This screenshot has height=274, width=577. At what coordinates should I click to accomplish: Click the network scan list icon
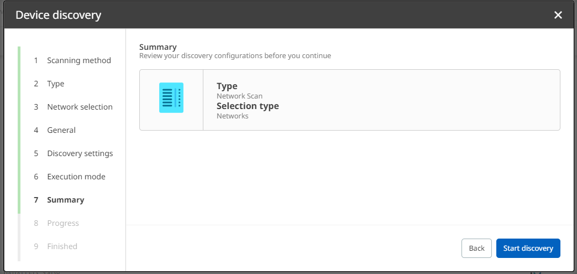[171, 98]
